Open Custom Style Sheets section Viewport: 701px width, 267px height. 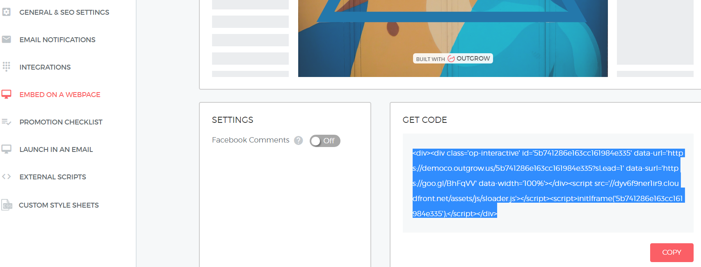pos(59,205)
